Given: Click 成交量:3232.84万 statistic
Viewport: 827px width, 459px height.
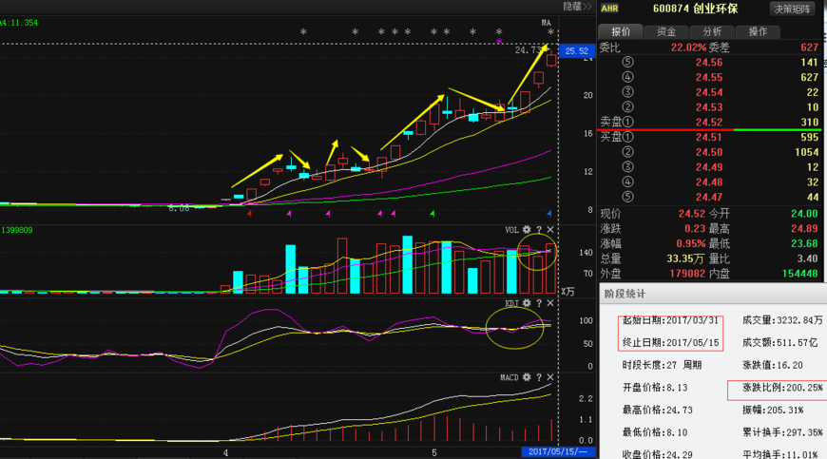Looking at the screenshot, I should (x=782, y=320).
